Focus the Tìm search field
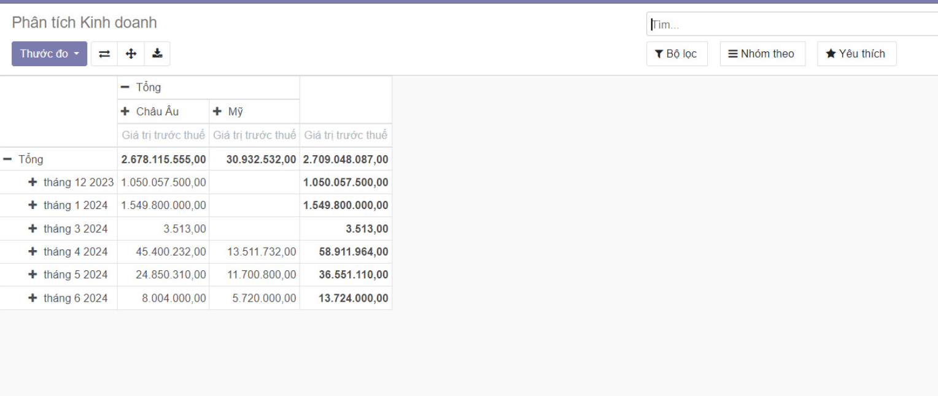938x396 pixels. click(792, 25)
